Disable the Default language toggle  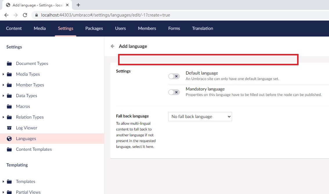(174, 76)
